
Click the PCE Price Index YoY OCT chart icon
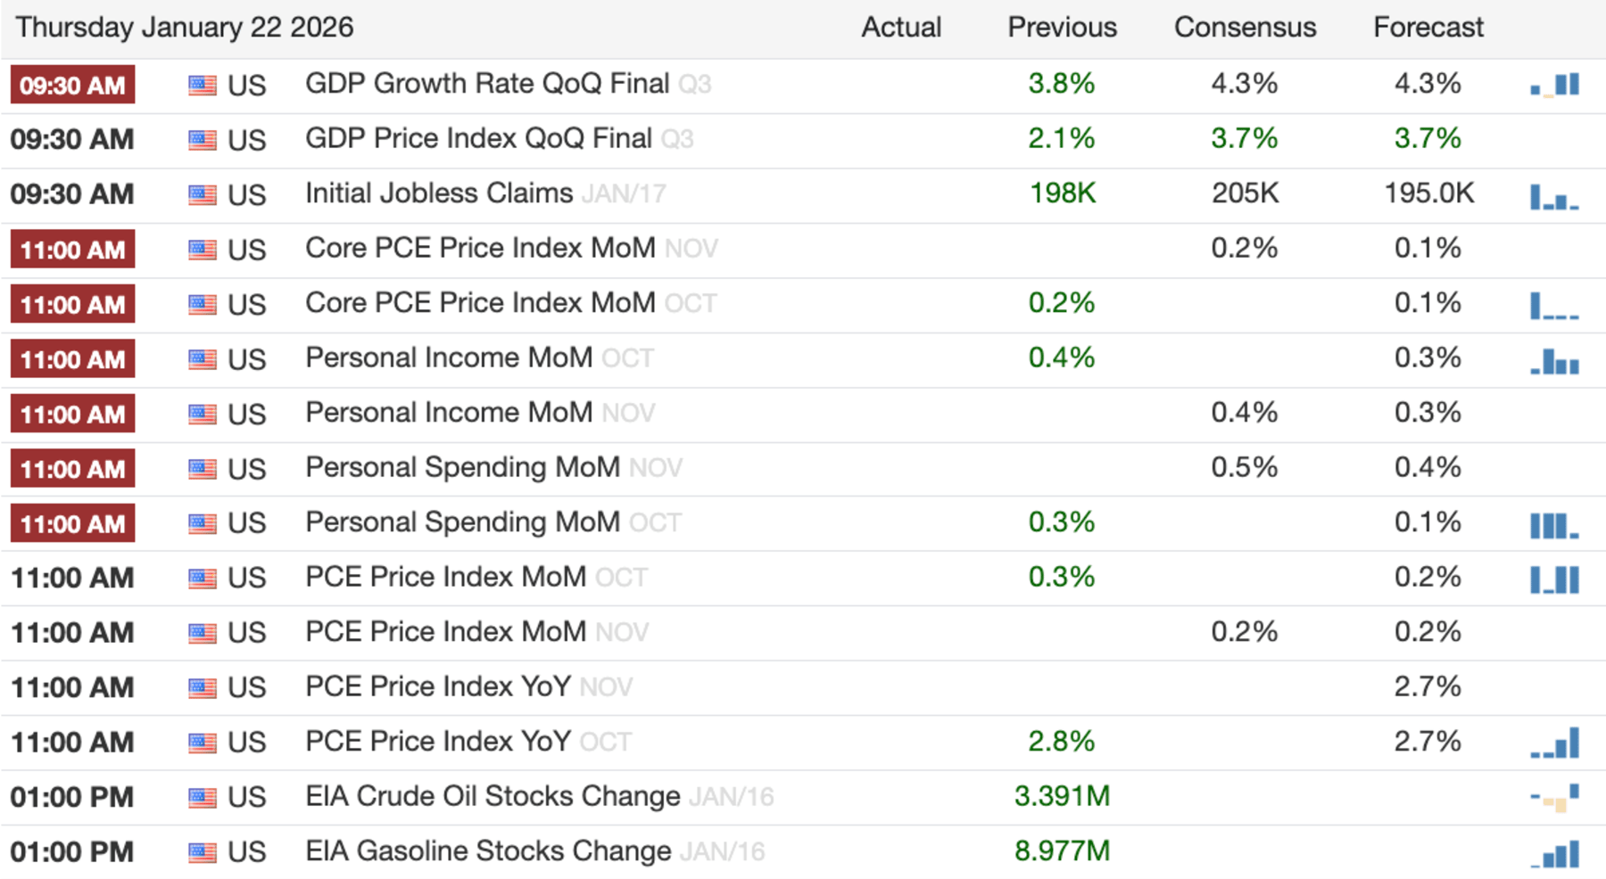coord(1554,743)
